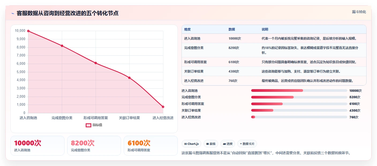The width and height of the screenshot is (377, 166).
Task: Click the 6100次 value in the table
Action: 234,62
